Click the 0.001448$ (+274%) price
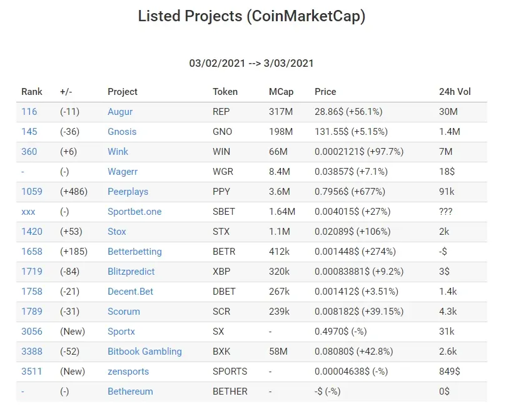 click(355, 252)
